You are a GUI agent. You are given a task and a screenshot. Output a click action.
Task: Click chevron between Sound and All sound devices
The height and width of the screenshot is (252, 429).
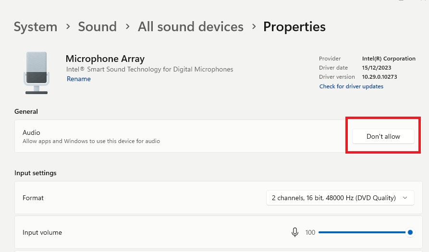(x=127, y=27)
